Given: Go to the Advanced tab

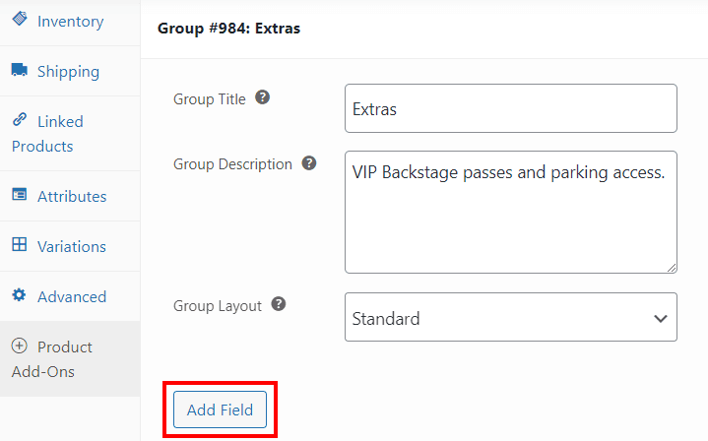Looking at the screenshot, I should [70, 296].
